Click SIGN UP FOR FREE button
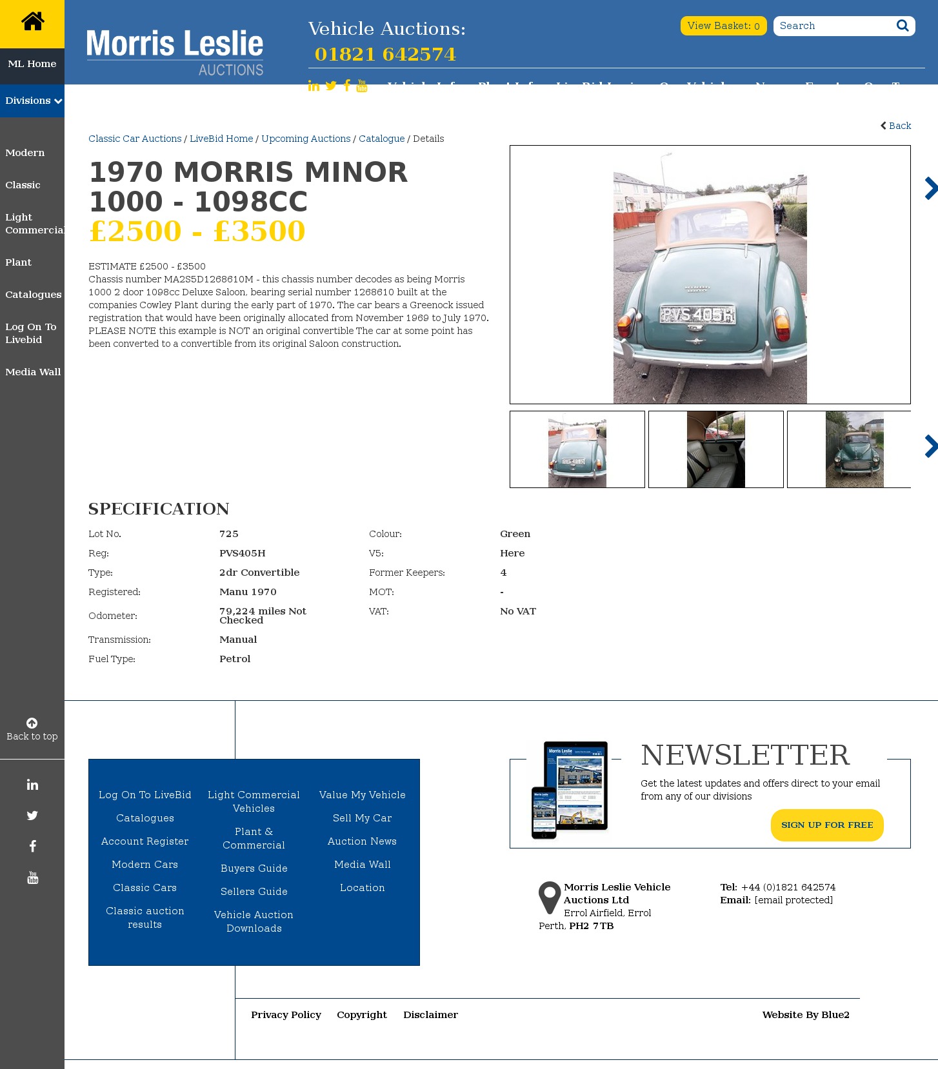 pyautogui.click(x=827, y=825)
